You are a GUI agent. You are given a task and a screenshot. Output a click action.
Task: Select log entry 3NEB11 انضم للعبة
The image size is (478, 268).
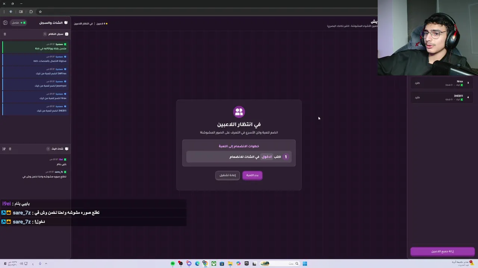tap(35, 109)
